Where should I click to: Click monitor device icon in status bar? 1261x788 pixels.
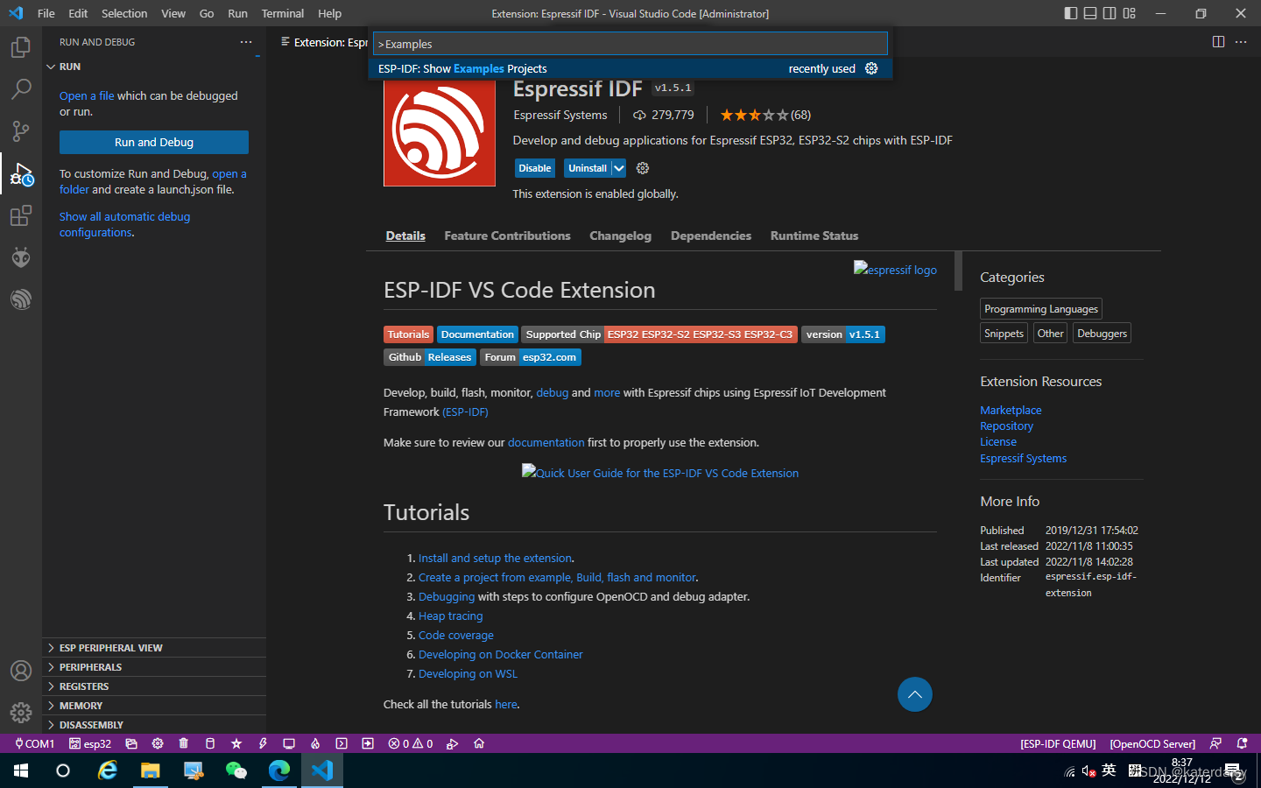289,743
